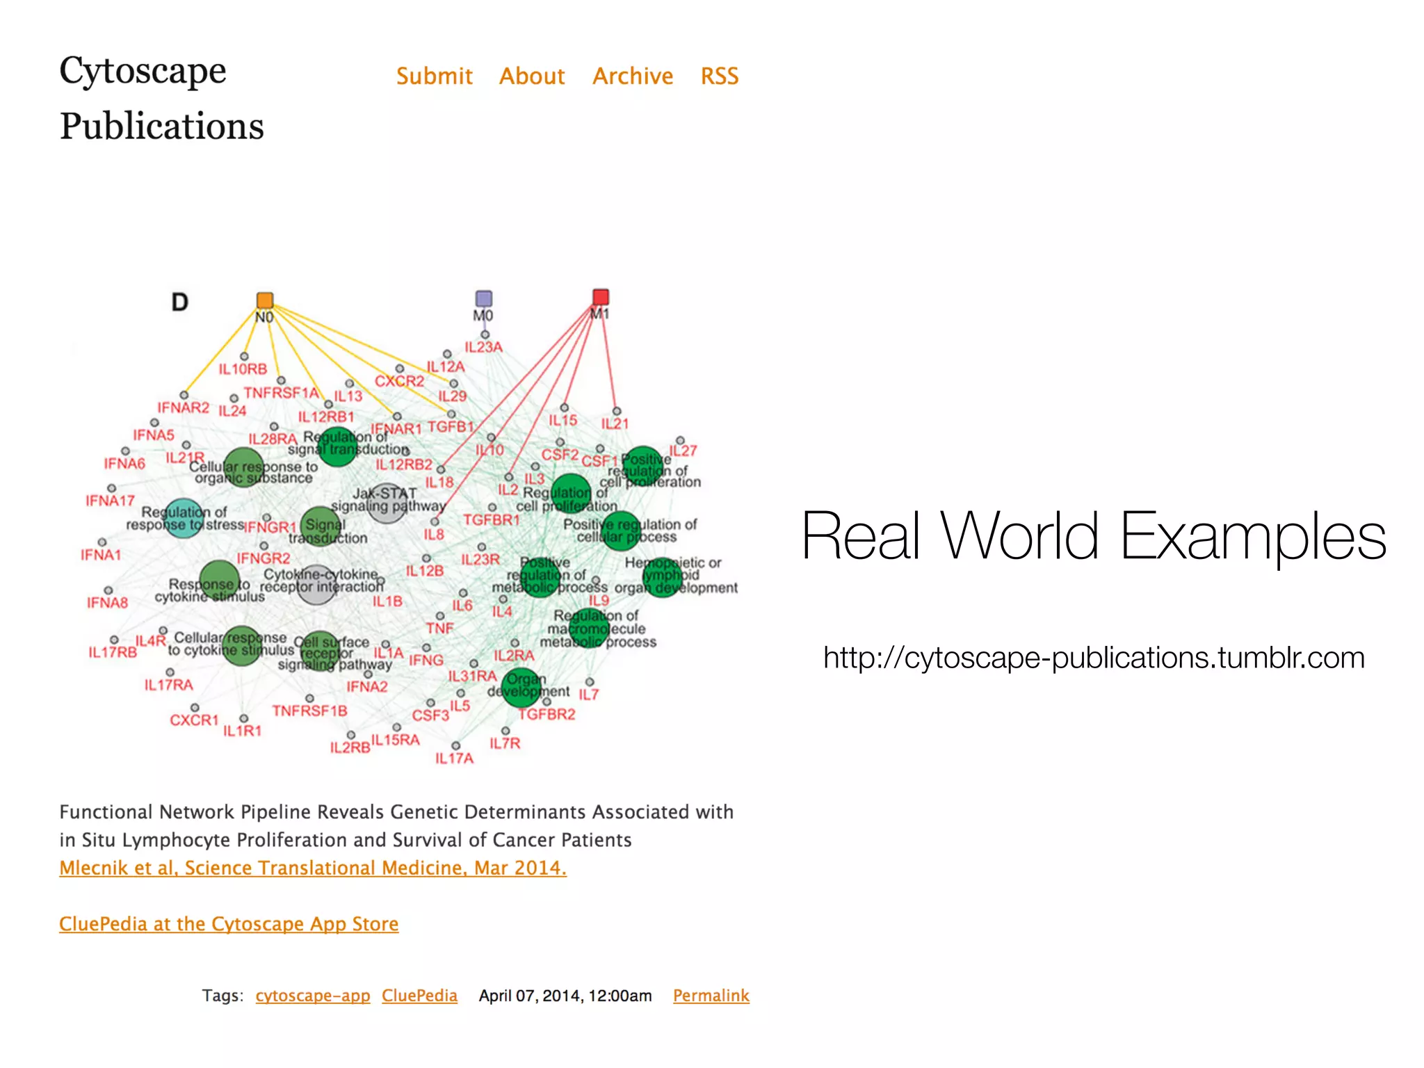
Task: Click the cytoscape-publications.tumblr.com URL
Action: (x=1094, y=657)
